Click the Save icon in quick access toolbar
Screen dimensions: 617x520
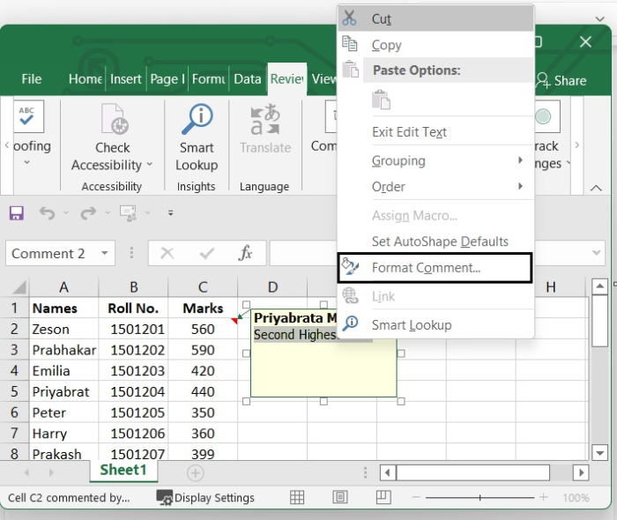[16, 213]
